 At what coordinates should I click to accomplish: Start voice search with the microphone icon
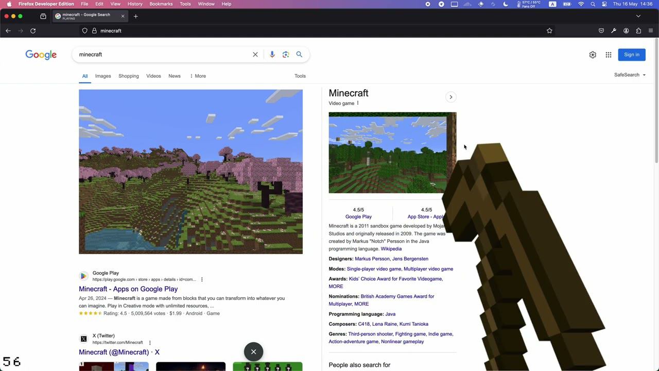pos(272,55)
